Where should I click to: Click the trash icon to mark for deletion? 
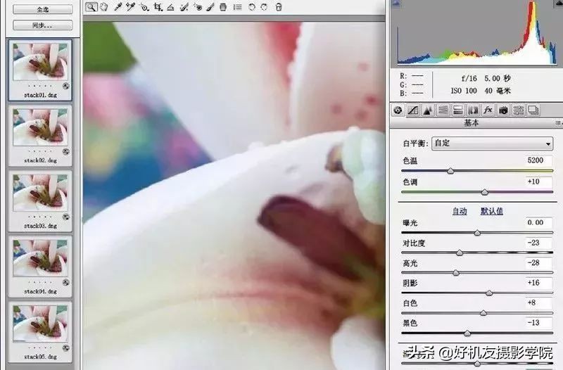pos(279,7)
